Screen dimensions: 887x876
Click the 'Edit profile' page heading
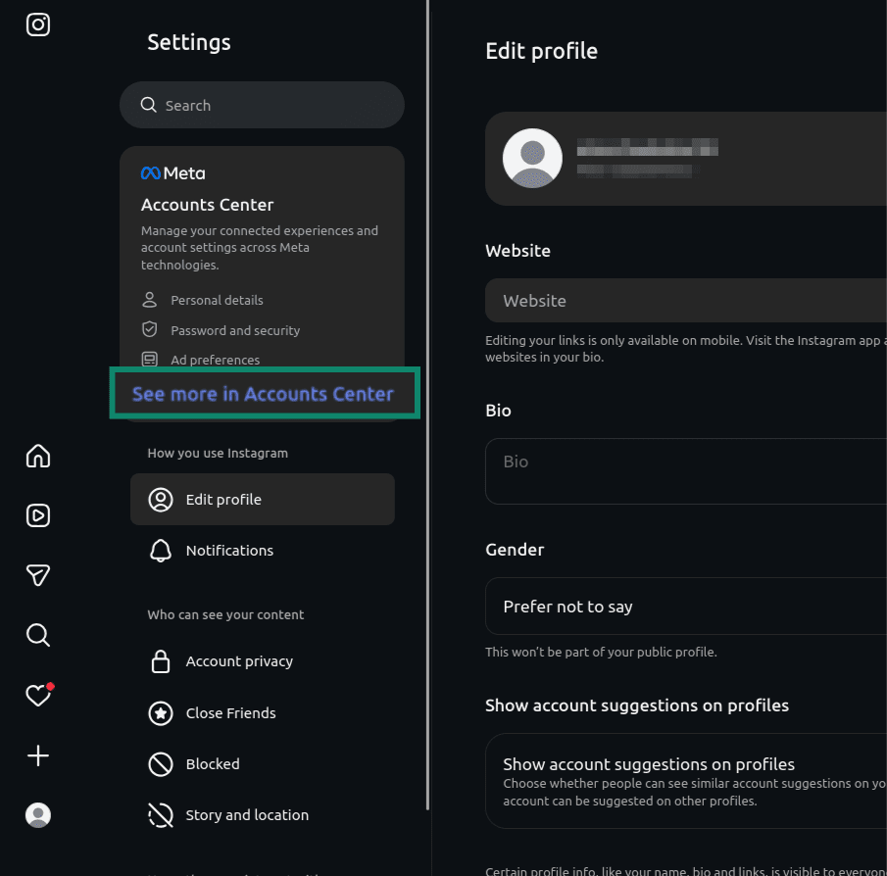541,52
